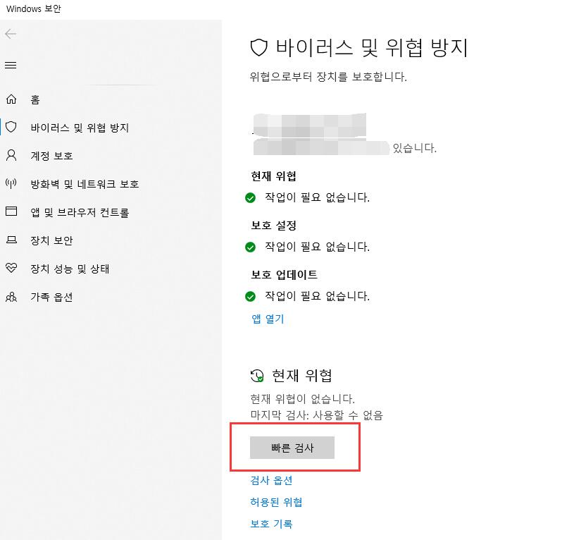The height and width of the screenshot is (540, 574).
Task: Click 작업이 필요 없습니다 under 보호 설정
Action: point(318,247)
